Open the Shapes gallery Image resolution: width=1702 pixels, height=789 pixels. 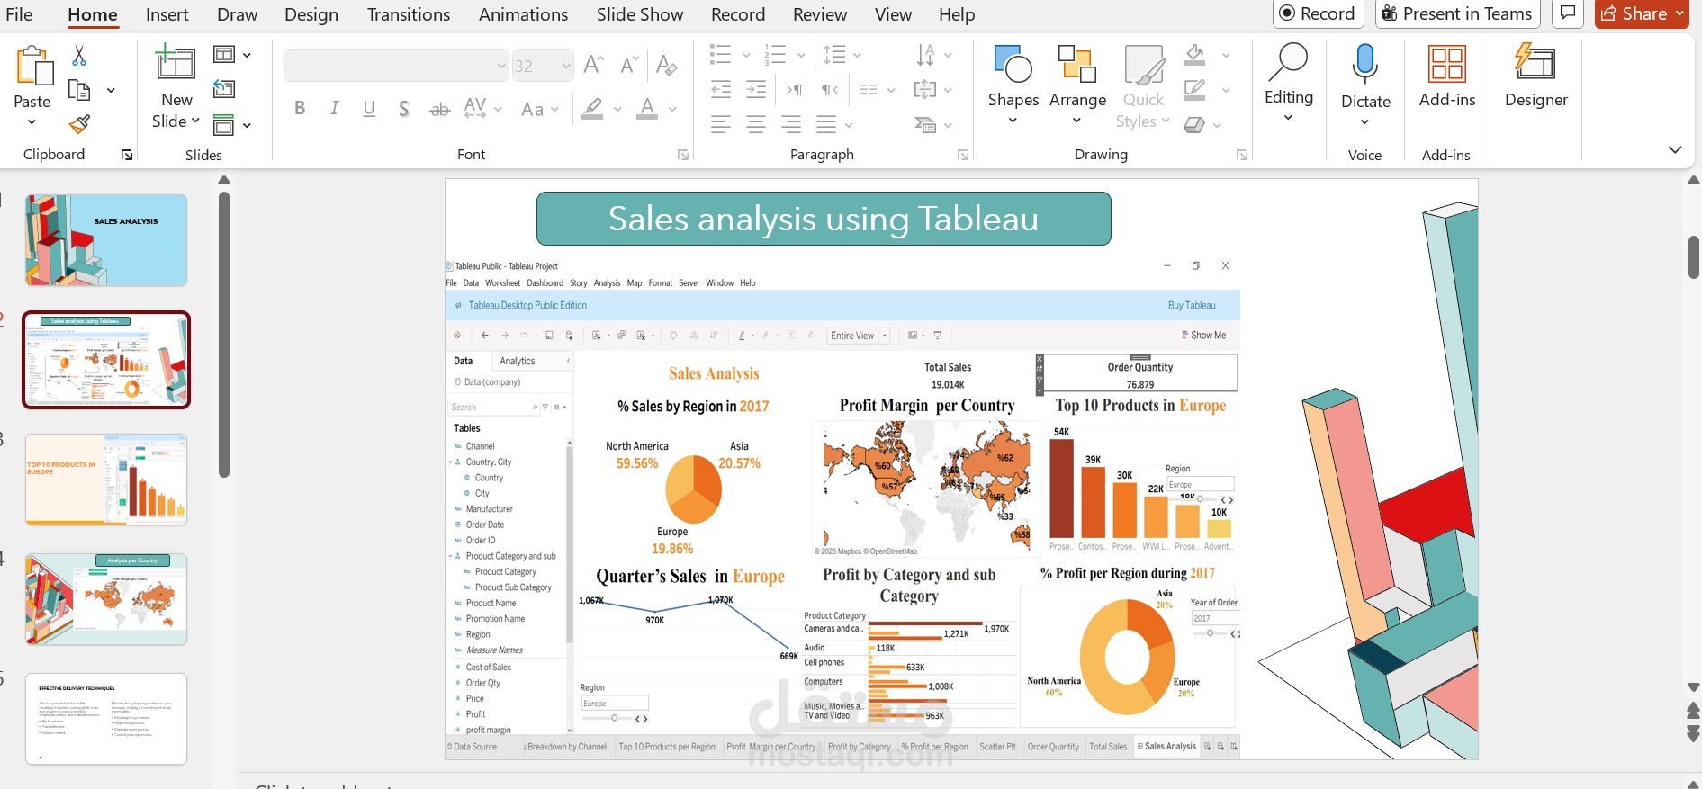[1013, 85]
